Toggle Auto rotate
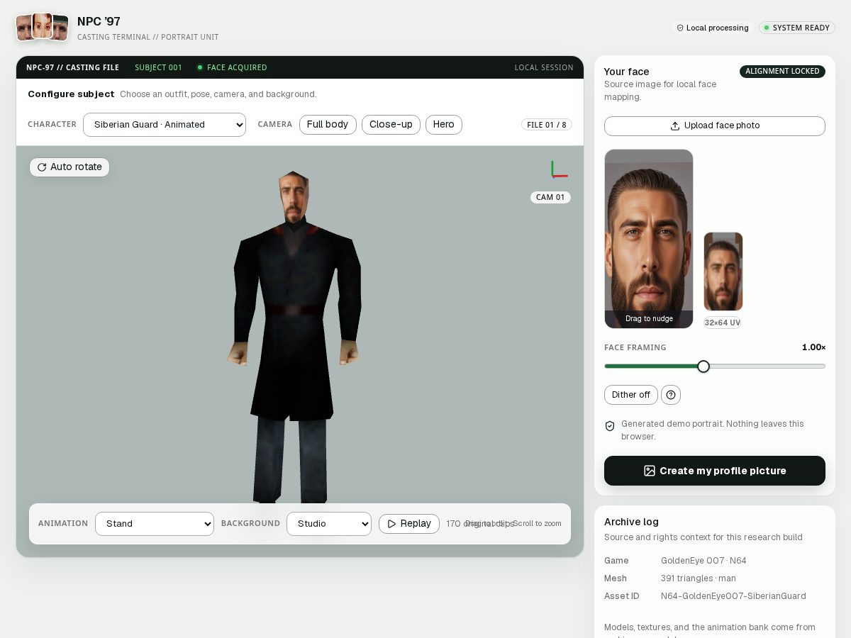The width and height of the screenshot is (851, 638). click(69, 167)
